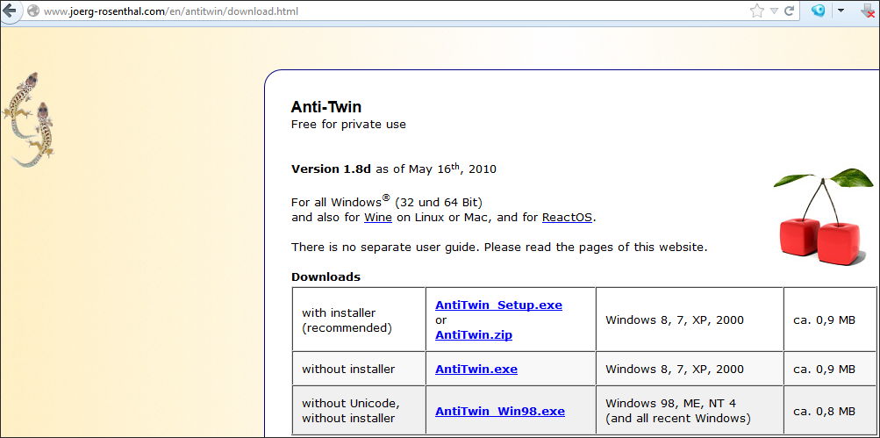Download AntiTwin_Win98.exe

(499, 411)
